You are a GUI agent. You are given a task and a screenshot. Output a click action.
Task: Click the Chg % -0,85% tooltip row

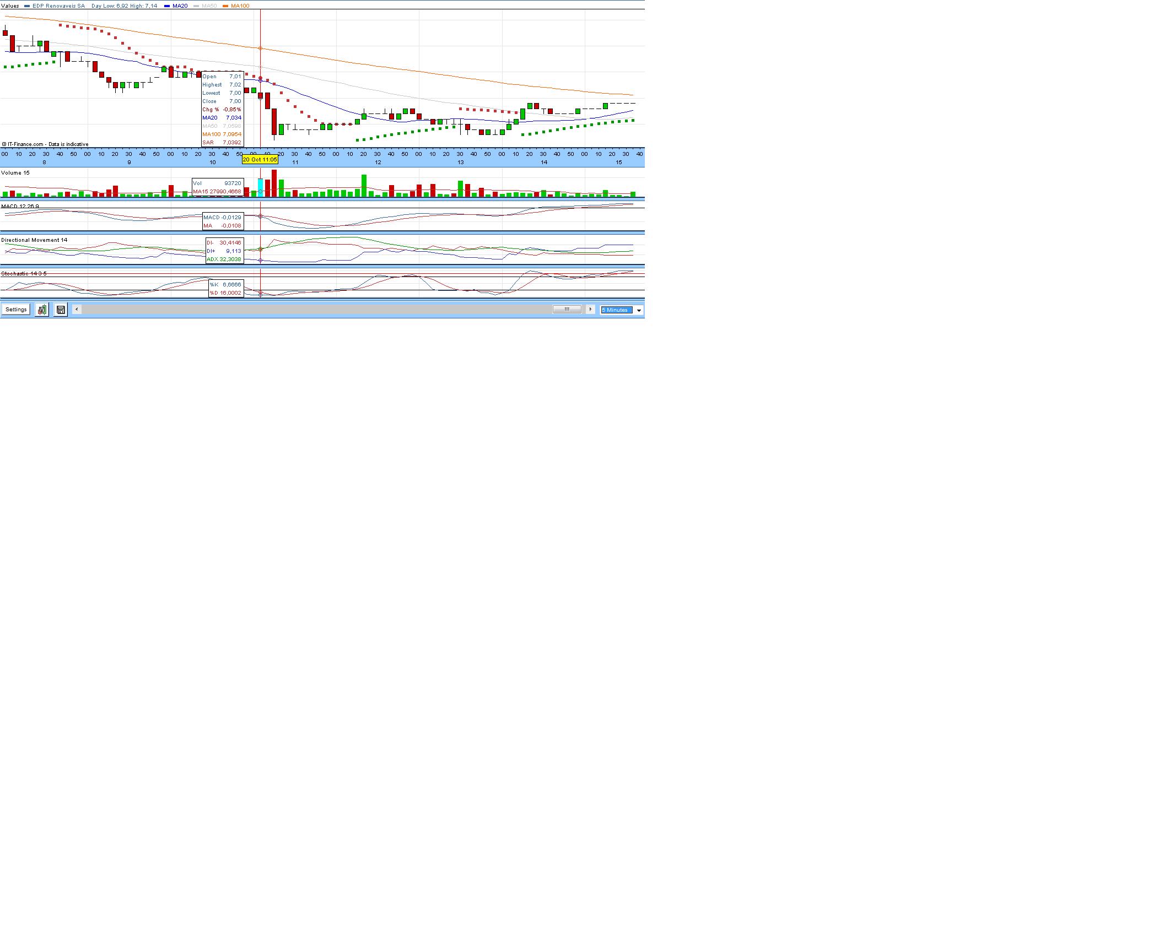click(222, 110)
